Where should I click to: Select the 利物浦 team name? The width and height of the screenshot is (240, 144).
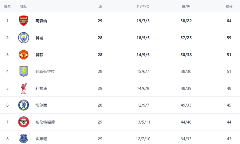[41, 88]
